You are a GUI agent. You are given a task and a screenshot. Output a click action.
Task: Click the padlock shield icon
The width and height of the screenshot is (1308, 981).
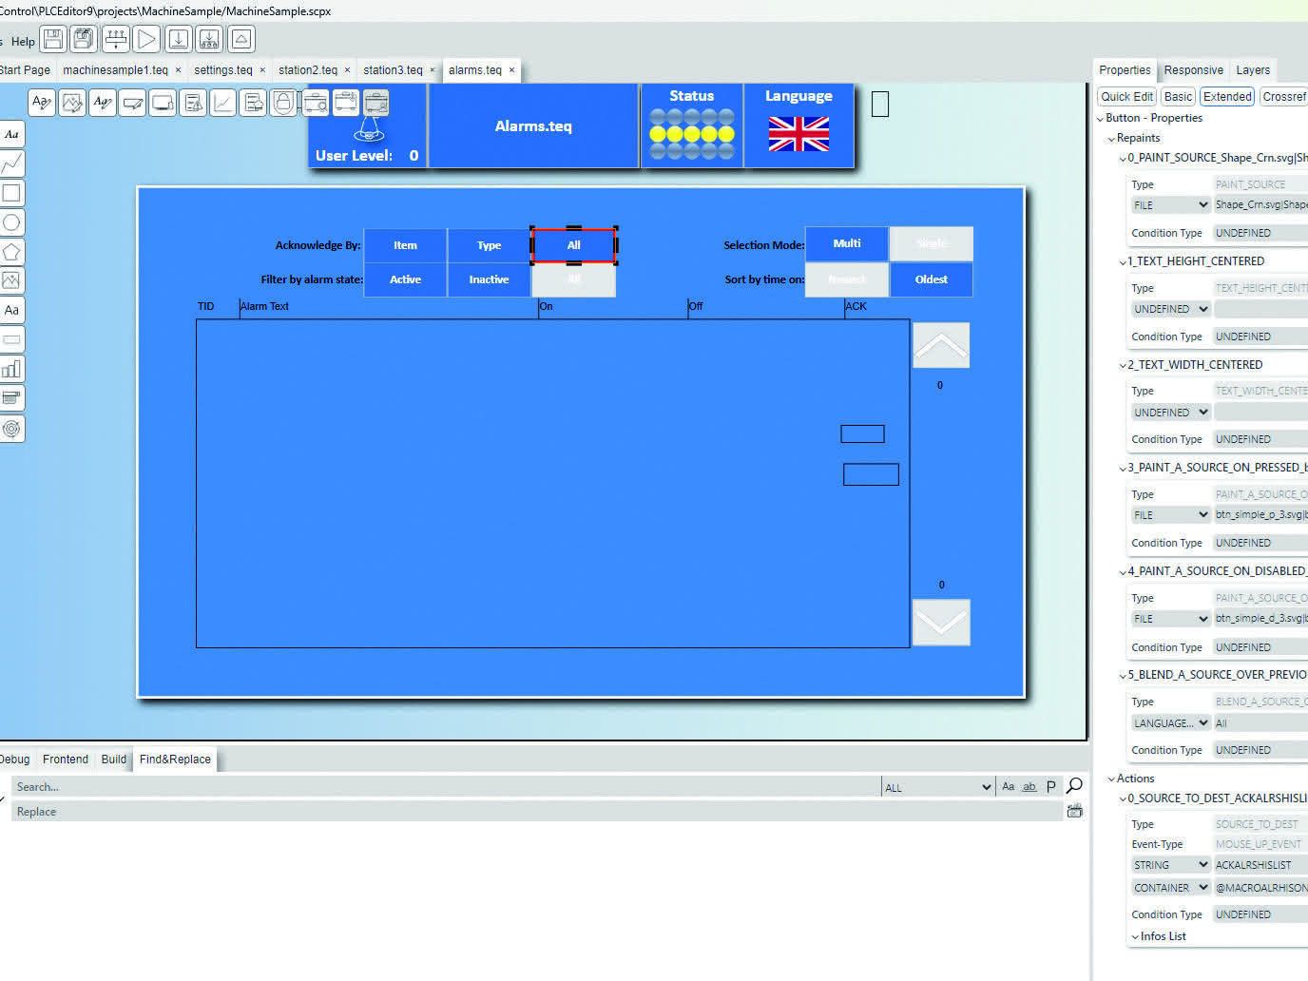[283, 103]
